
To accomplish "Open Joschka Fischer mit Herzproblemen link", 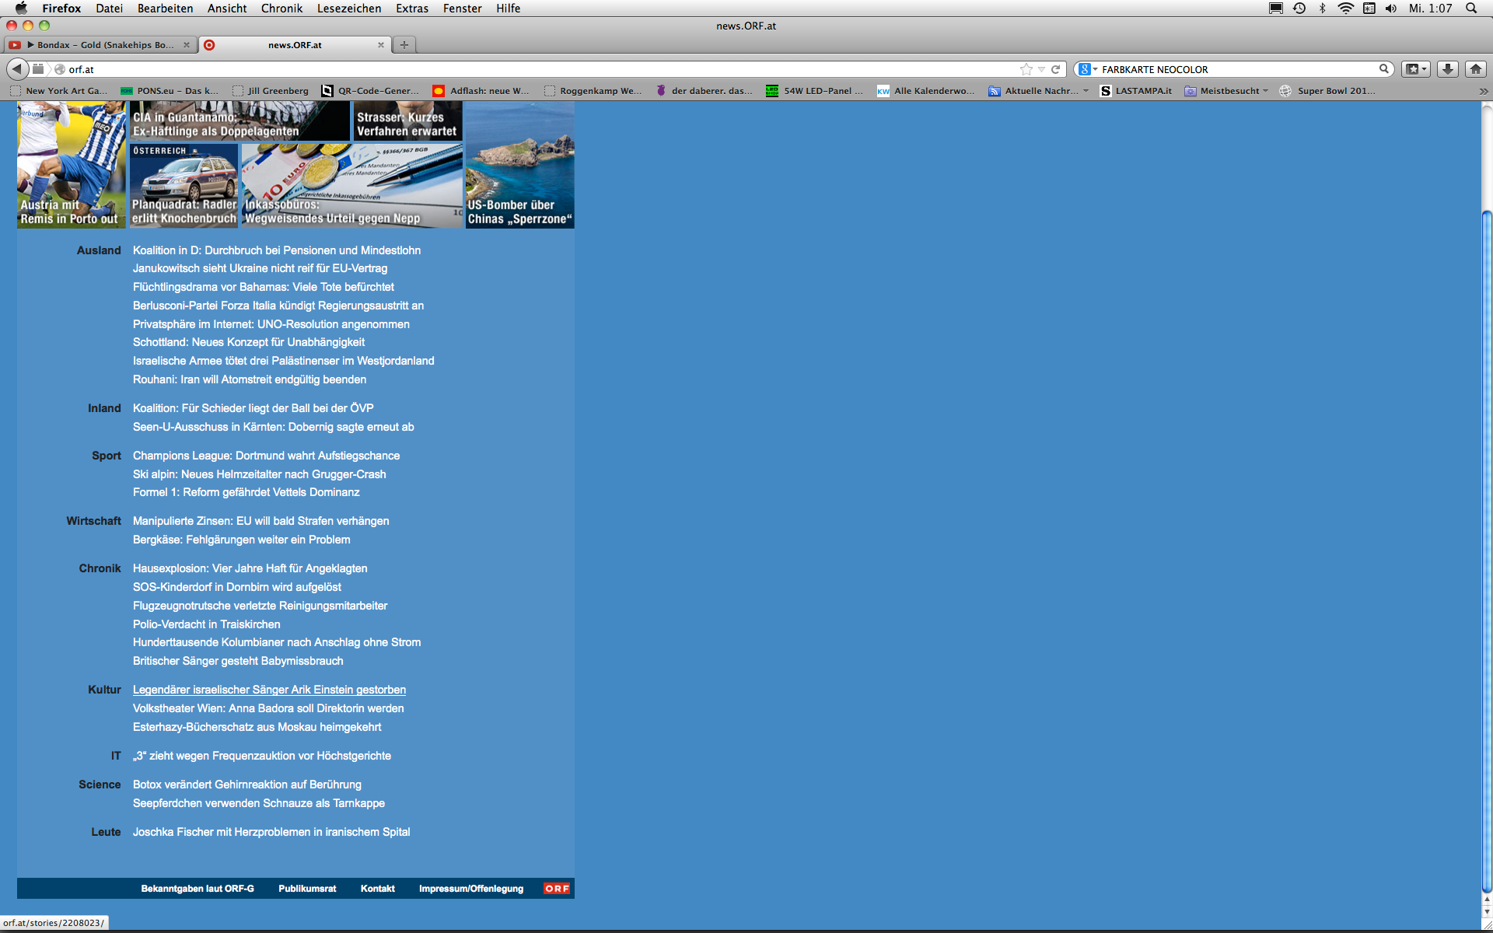I will tap(271, 832).
